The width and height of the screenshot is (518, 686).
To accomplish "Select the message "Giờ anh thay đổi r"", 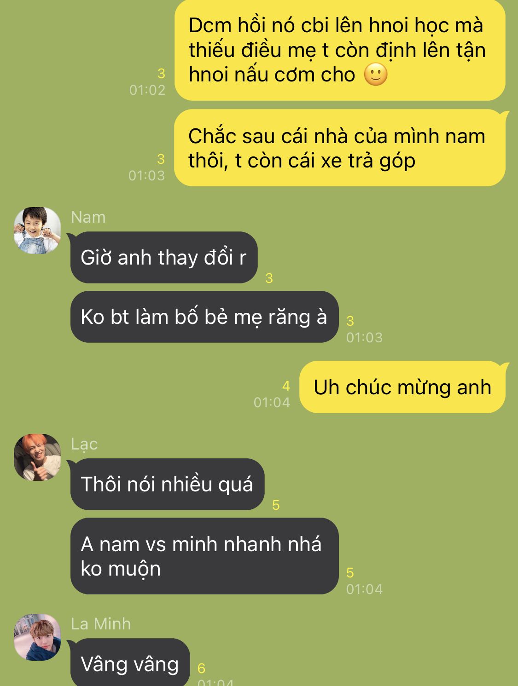I will click(x=164, y=257).
